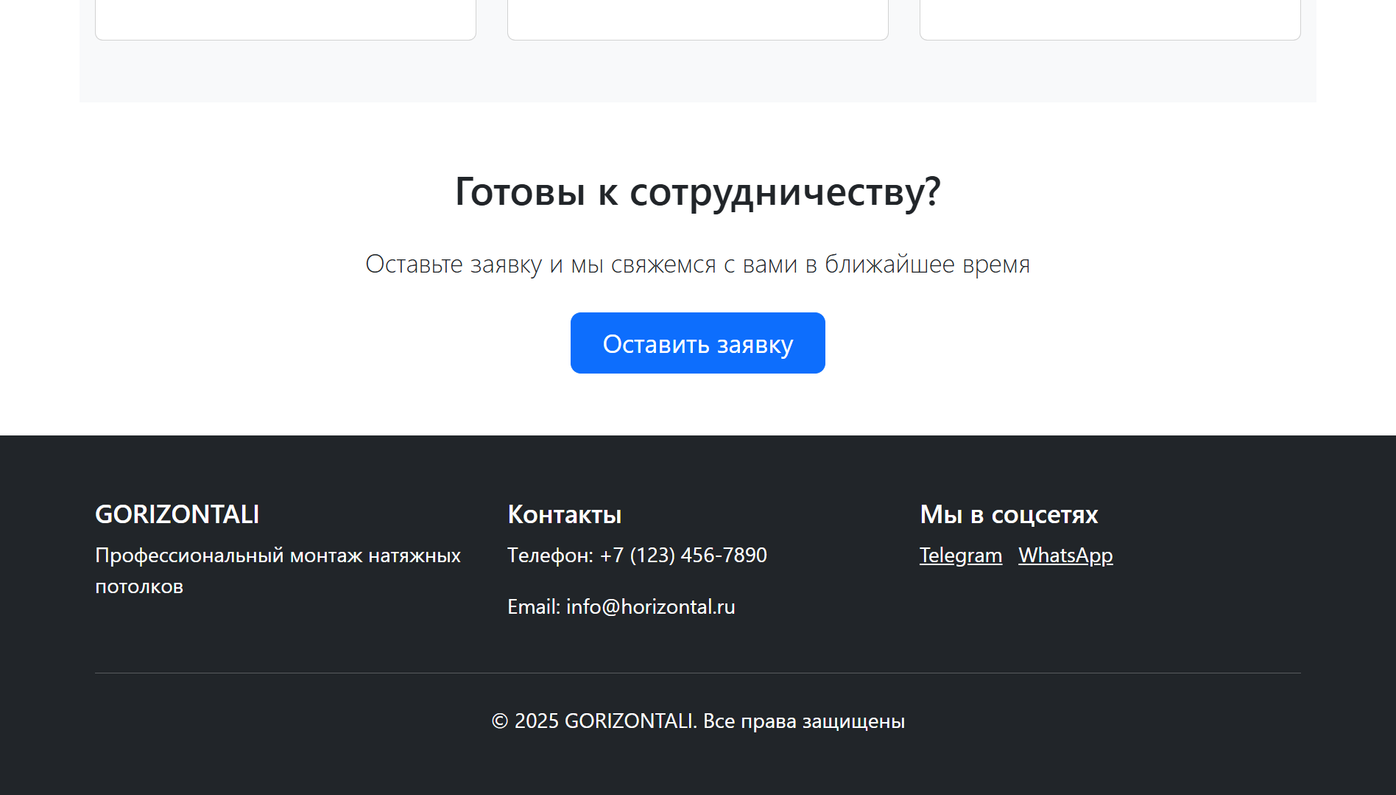The image size is (1396, 795).
Task: Click the 'Мы в соцсетях' heading
Action: [1008, 515]
